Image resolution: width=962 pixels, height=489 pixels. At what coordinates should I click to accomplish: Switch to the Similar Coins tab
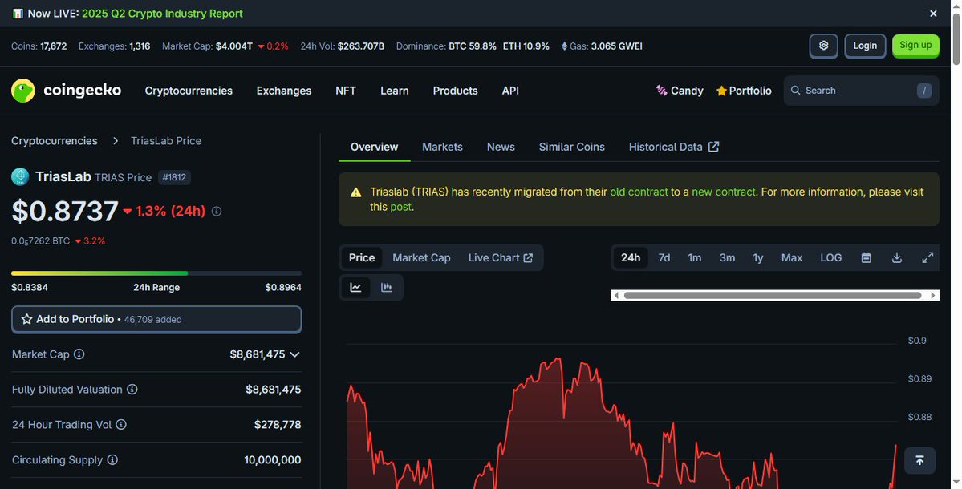point(572,147)
